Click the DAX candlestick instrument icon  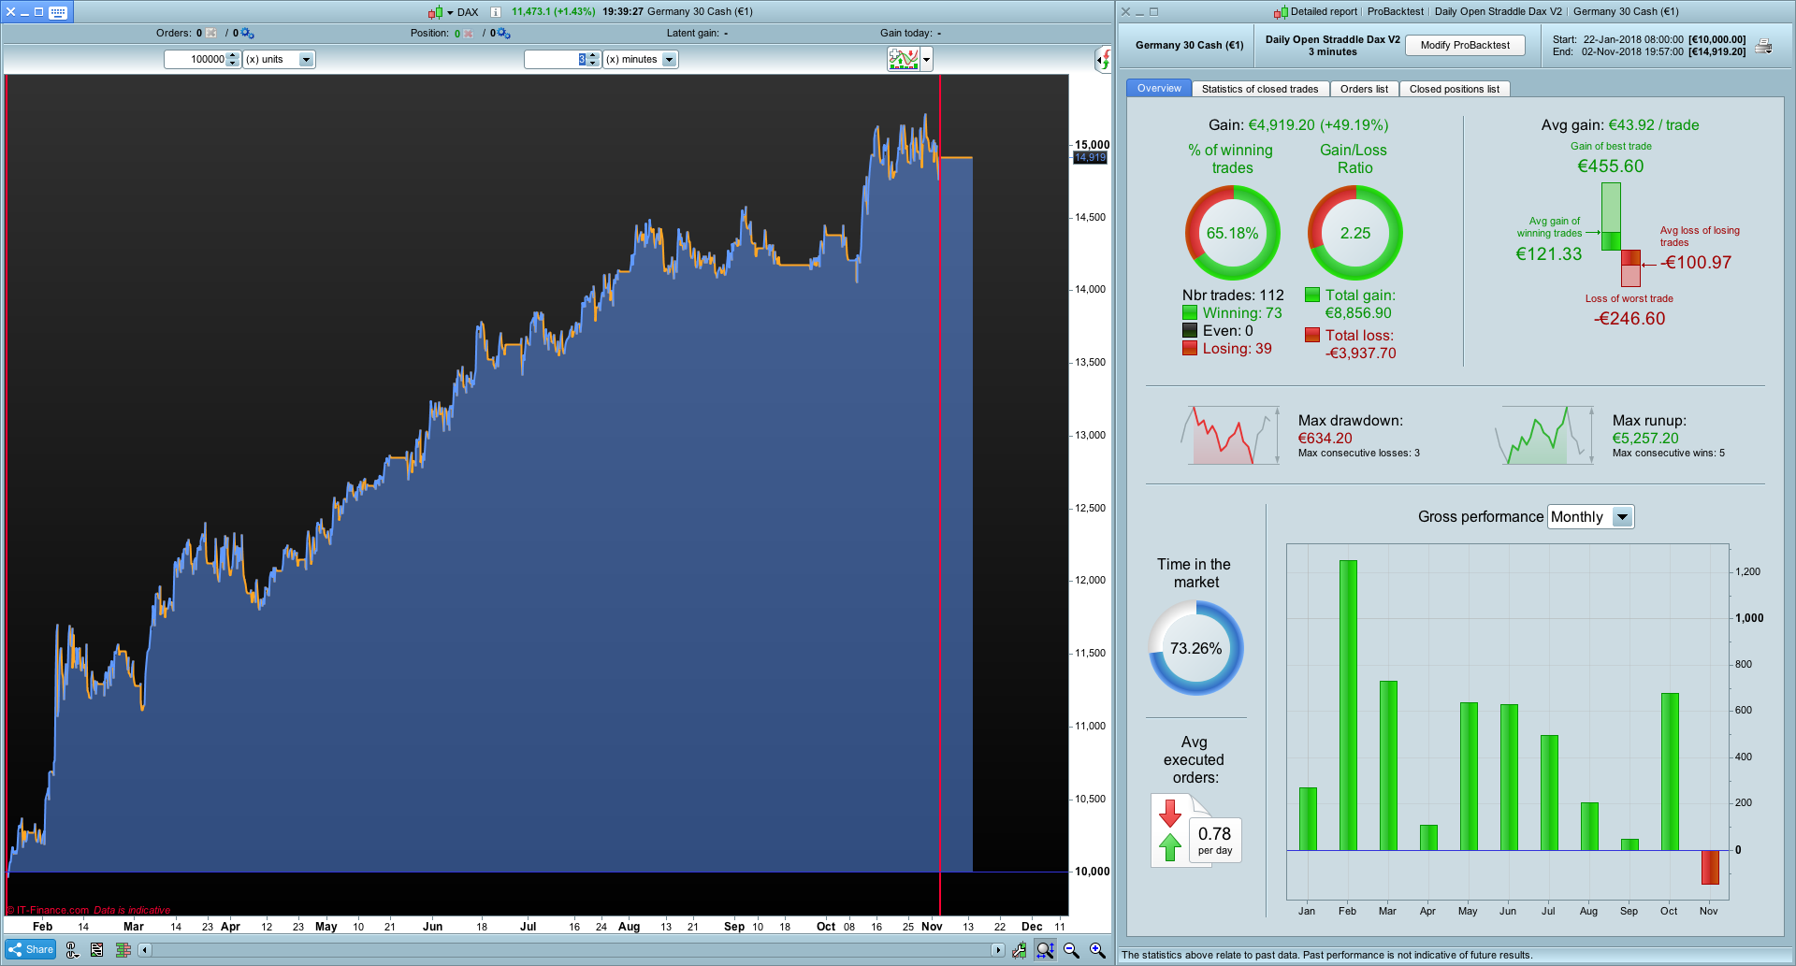click(x=435, y=12)
